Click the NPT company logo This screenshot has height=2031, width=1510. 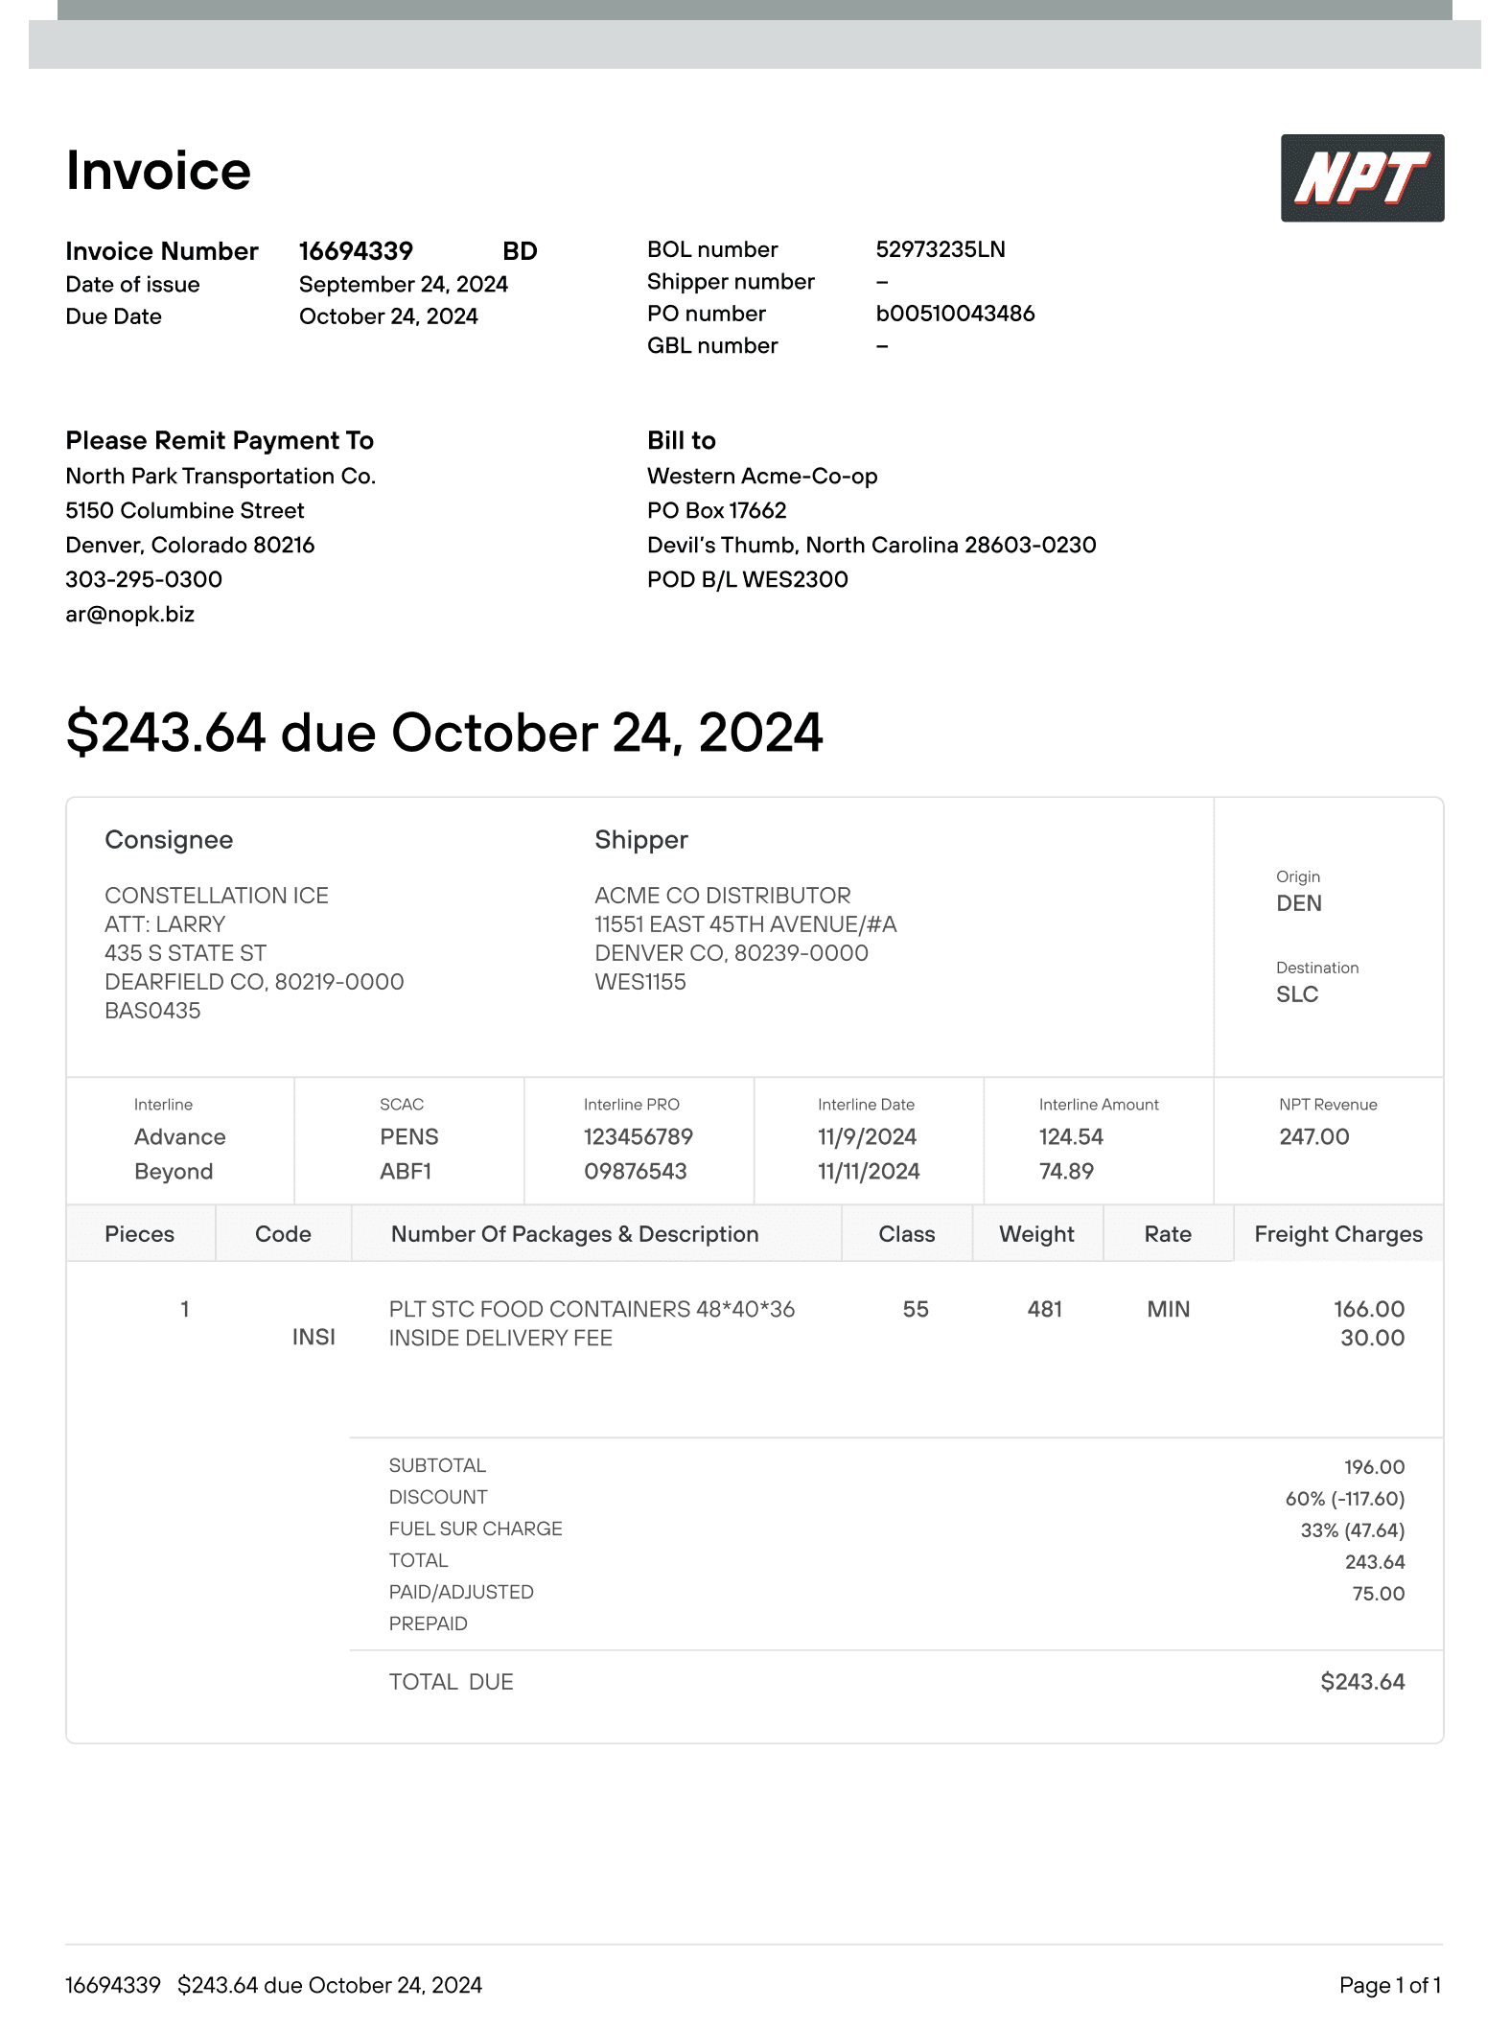point(1361,178)
